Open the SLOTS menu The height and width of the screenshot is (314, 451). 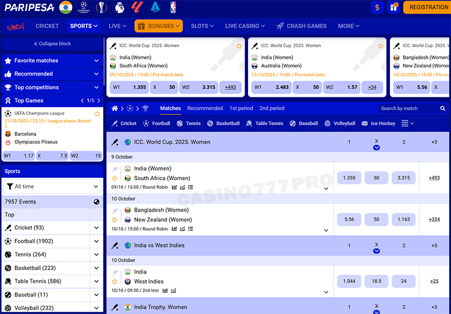202,26
